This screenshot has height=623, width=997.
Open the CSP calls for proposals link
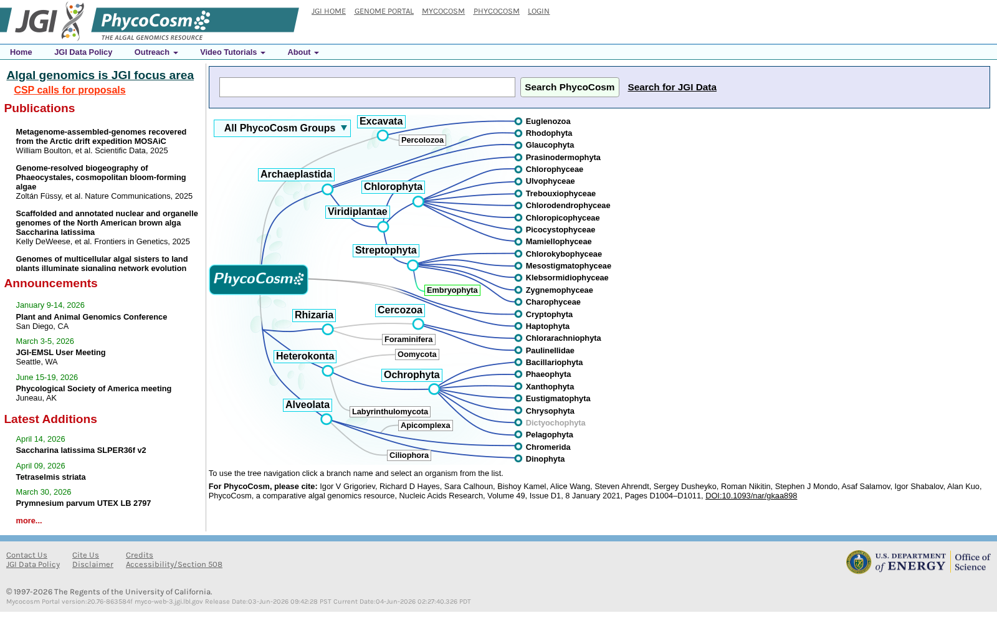(x=70, y=90)
